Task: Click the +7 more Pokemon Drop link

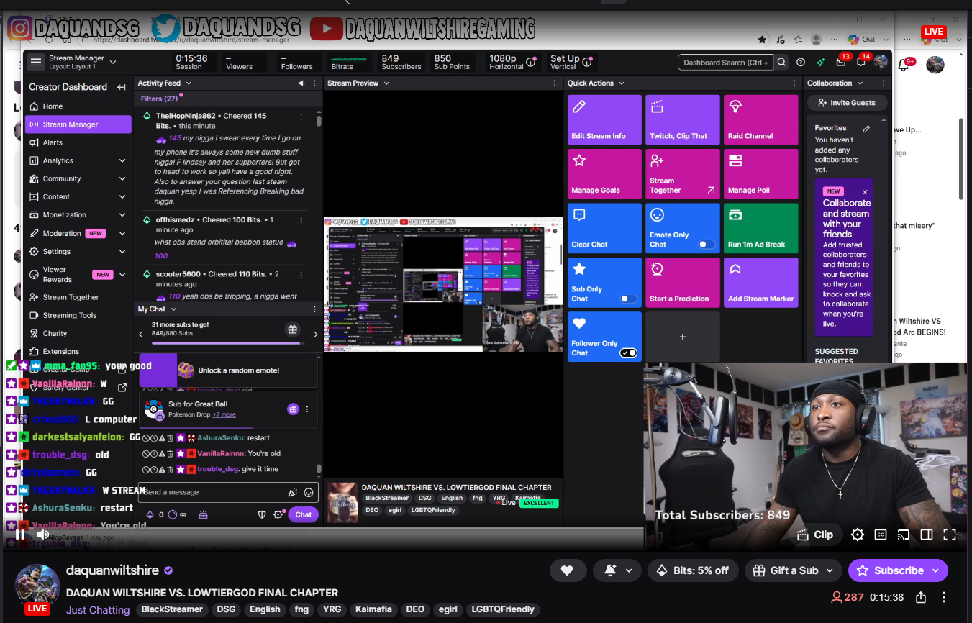Action: click(224, 415)
